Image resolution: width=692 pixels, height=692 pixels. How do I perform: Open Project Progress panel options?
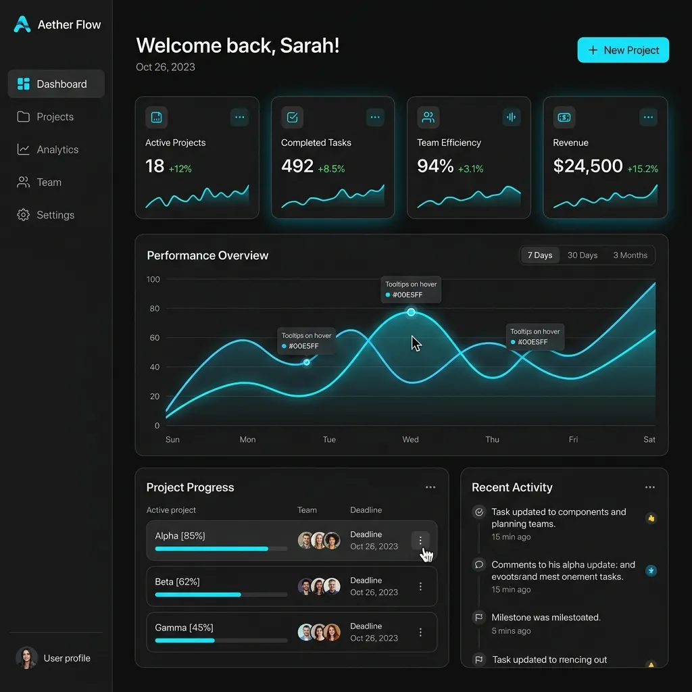pyautogui.click(x=430, y=487)
